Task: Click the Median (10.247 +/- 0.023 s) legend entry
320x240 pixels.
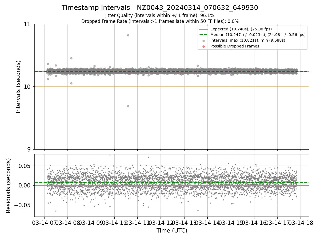Action: tap(258, 35)
